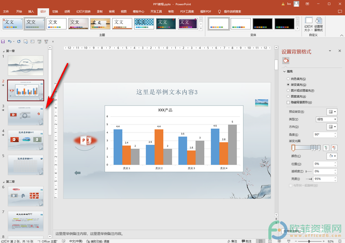
Task: Open the 备注 notes pane from status bar
Action: (232, 241)
